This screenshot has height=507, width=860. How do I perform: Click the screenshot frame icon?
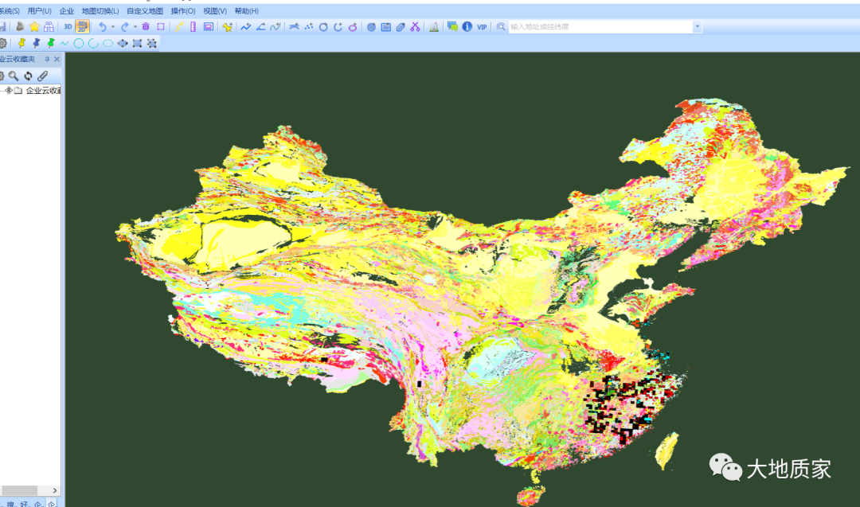tap(209, 26)
